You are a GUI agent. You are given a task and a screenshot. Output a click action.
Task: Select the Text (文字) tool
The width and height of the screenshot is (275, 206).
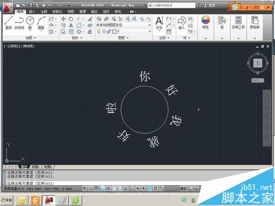(159, 23)
